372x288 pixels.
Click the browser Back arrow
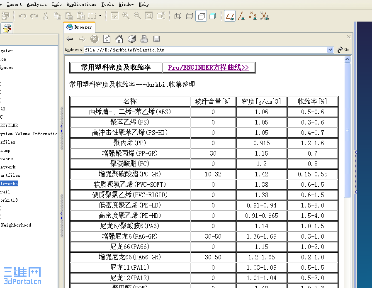70,39
